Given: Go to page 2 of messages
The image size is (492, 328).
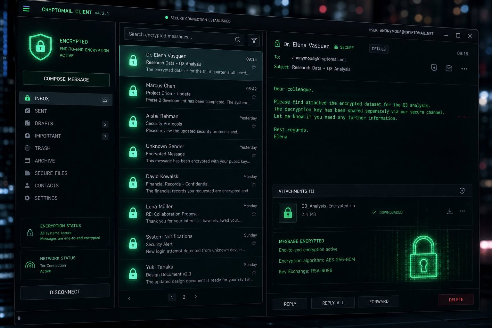Looking at the screenshot, I should (x=184, y=297).
